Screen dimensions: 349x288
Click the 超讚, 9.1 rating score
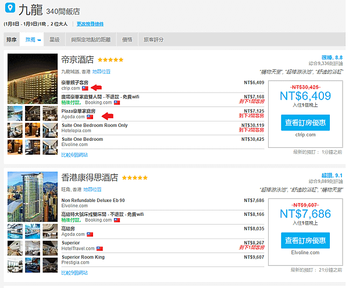click(x=332, y=176)
